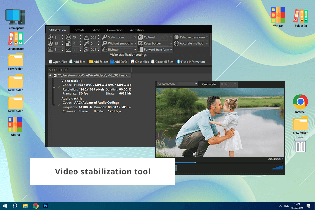Open the Relative transform dropdown

[194, 37]
